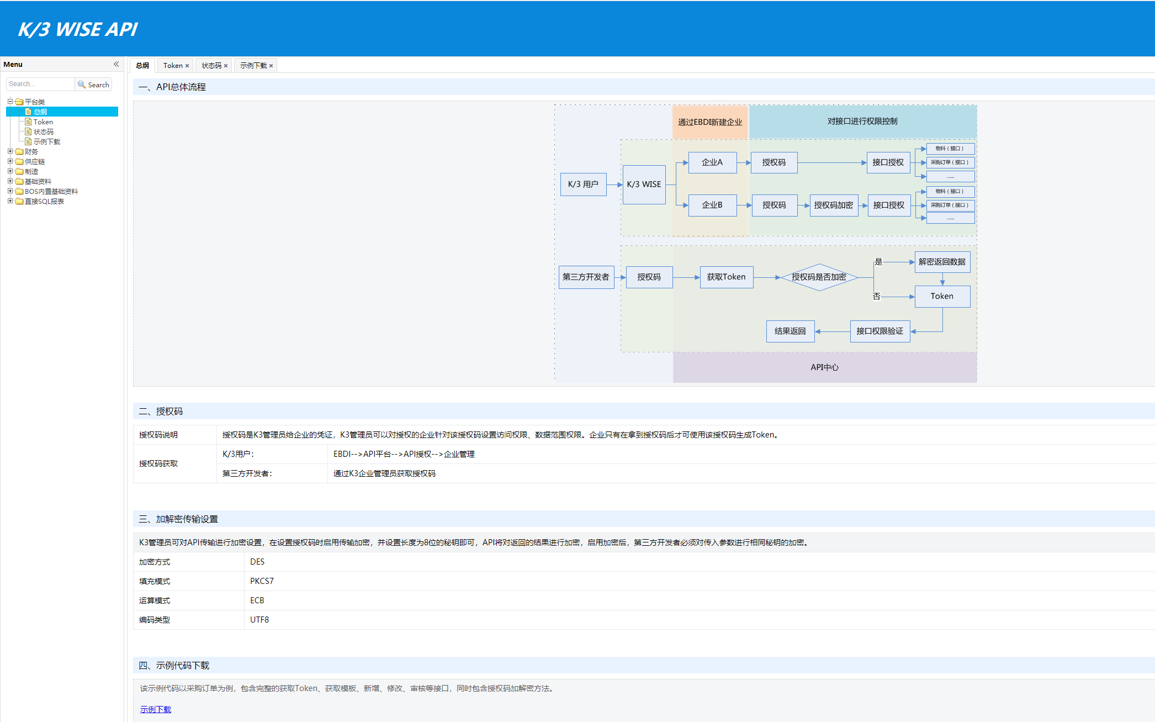Screen dimensions: 1155x722
Task: Close the 状态码 tab via x icon
Action: (x=226, y=66)
